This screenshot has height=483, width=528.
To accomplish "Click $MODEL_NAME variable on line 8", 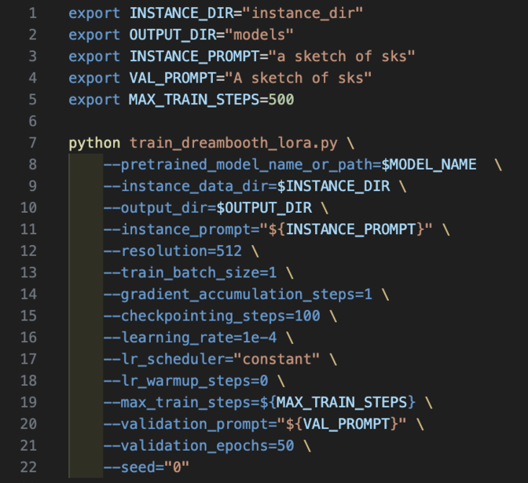I will tap(429, 165).
